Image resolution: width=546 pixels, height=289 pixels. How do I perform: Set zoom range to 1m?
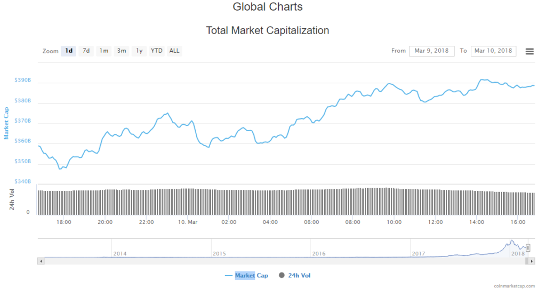pos(103,51)
